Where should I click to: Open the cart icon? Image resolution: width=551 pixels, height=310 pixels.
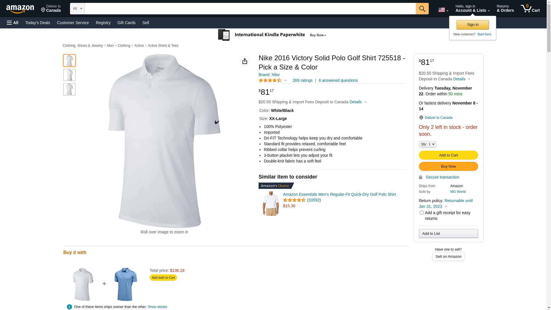tap(530, 9)
